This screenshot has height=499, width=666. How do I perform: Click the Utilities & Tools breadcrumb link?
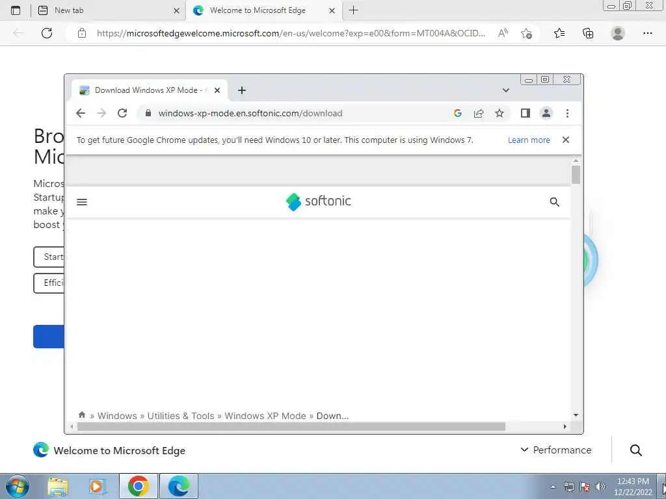pos(181,416)
